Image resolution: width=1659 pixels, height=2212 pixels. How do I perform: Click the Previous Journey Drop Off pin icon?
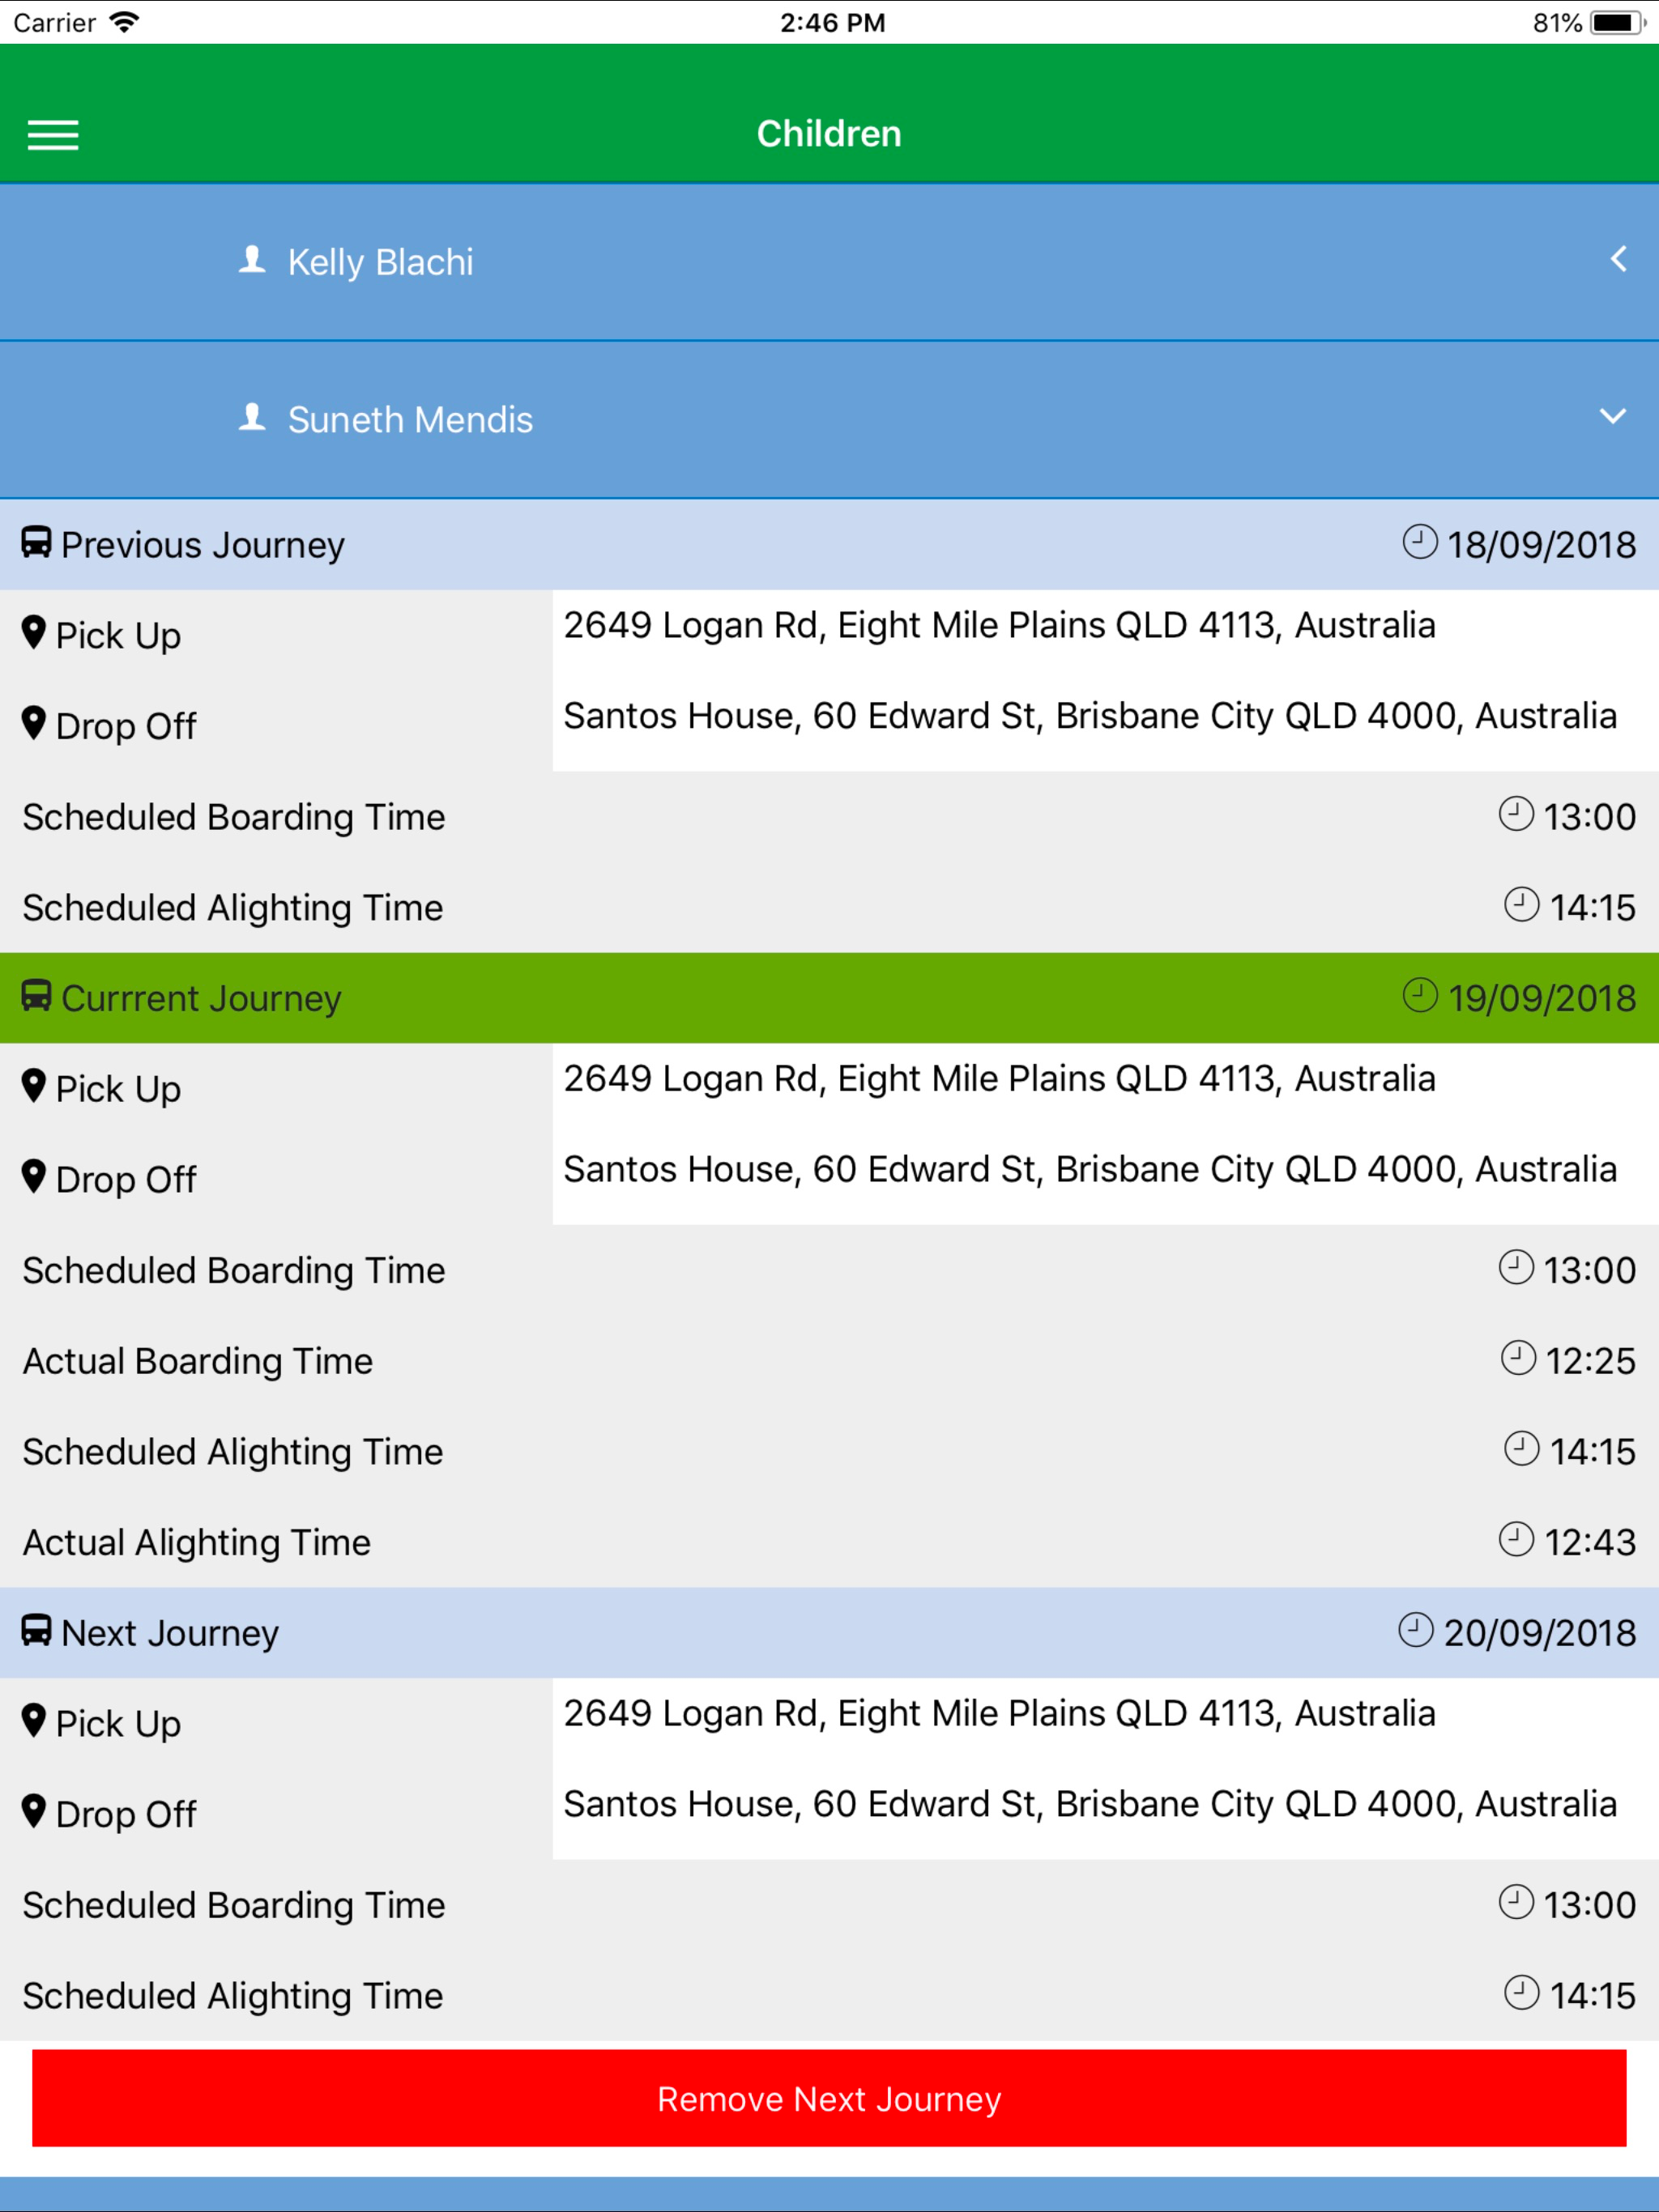34,723
